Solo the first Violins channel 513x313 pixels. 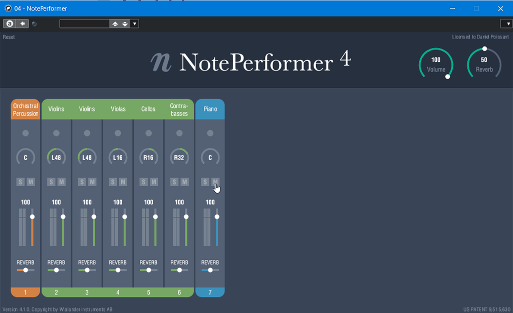[x=51, y=181]
